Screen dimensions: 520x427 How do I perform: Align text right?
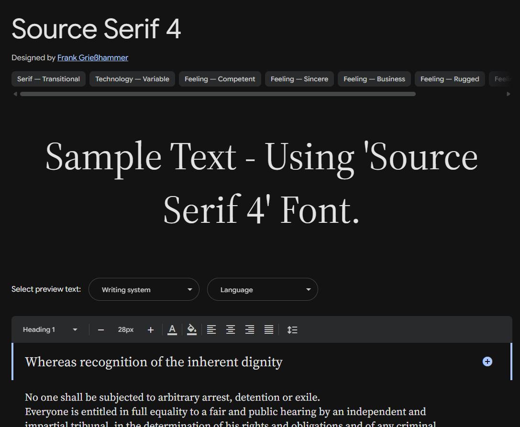pyautogui.click(x=250, y=330)
